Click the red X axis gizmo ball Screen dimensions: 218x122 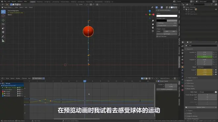(153, 14)
